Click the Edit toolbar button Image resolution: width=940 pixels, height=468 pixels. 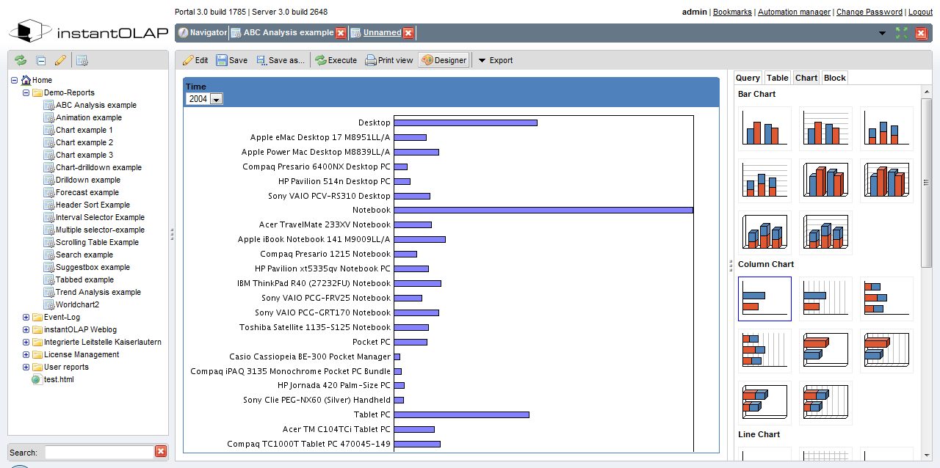pos(195,60)
